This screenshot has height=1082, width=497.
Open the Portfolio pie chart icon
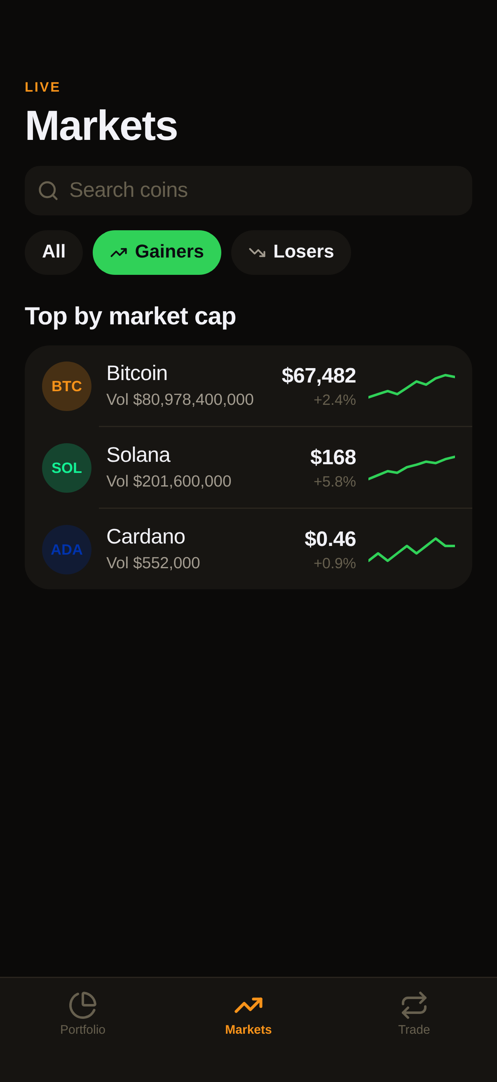coord(82,1005)
